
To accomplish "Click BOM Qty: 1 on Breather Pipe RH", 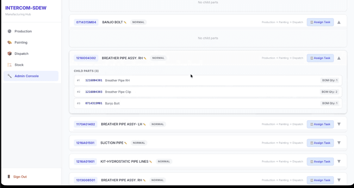I will pyautogui.click(x=330, y=80).
